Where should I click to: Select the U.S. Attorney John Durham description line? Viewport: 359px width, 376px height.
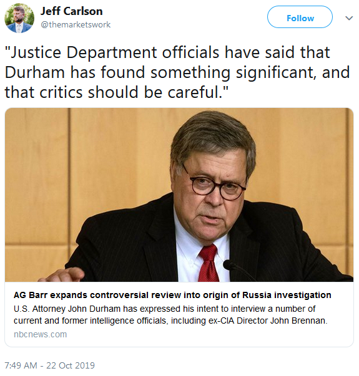point(164,309)
